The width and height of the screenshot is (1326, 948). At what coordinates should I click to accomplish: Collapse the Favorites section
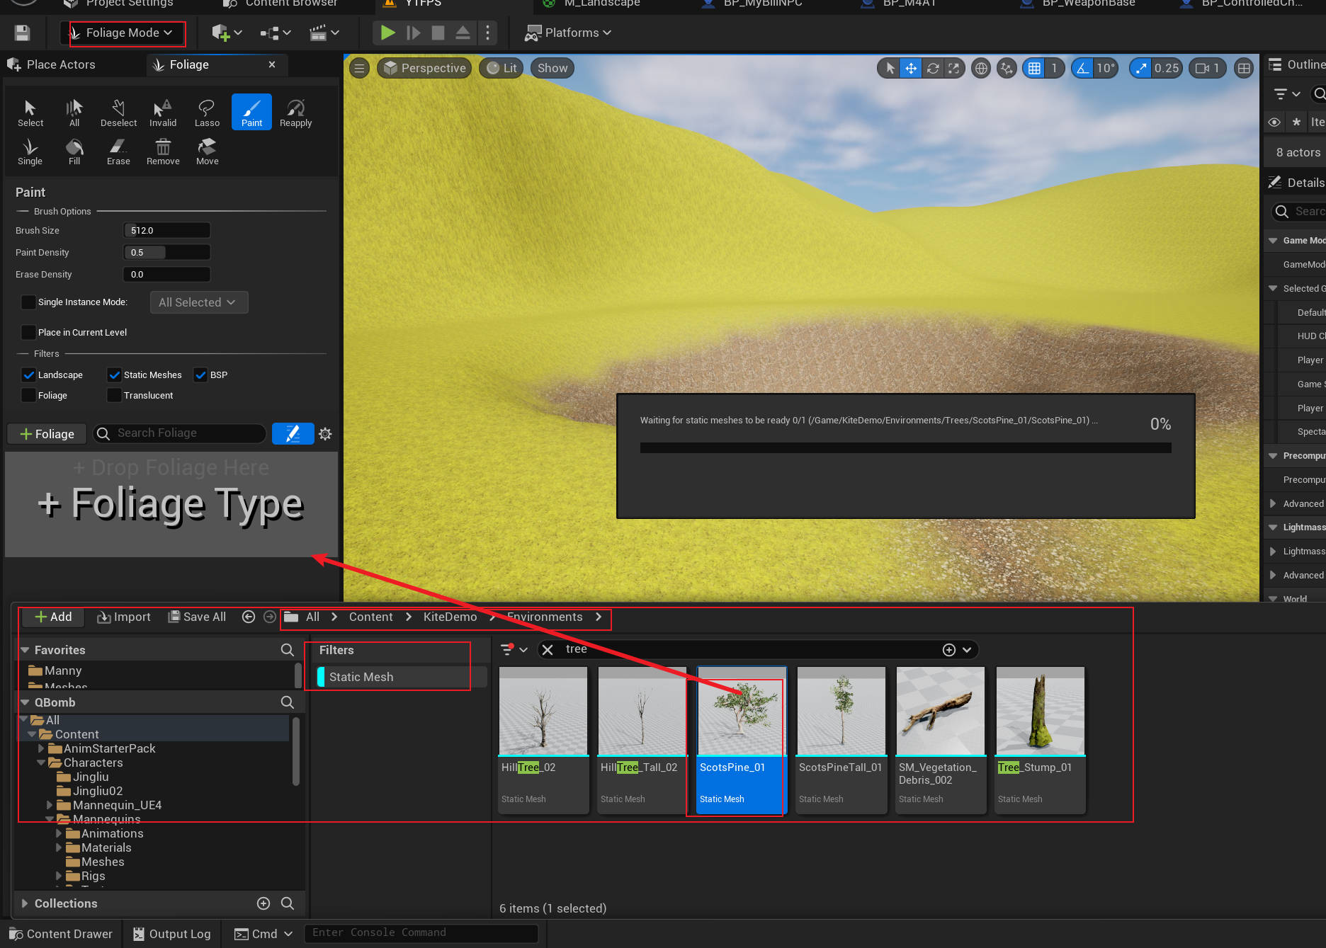click(x=25, y=650)
